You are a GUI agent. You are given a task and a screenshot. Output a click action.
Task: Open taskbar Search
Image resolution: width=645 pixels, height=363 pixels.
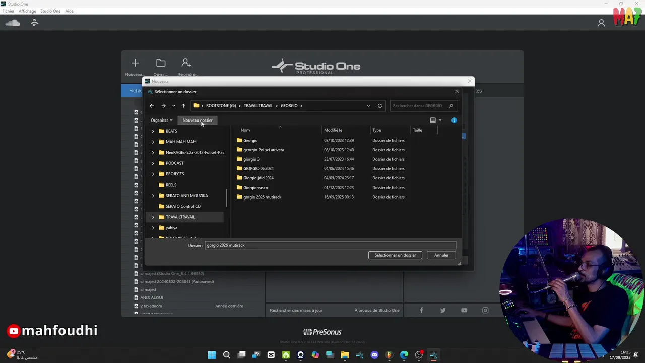click(227, 355)
